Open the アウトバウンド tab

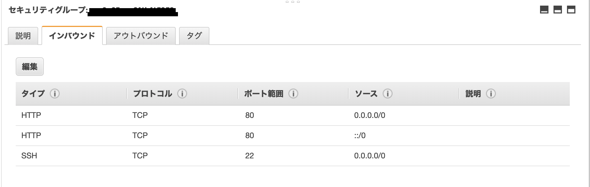[141, 36]
